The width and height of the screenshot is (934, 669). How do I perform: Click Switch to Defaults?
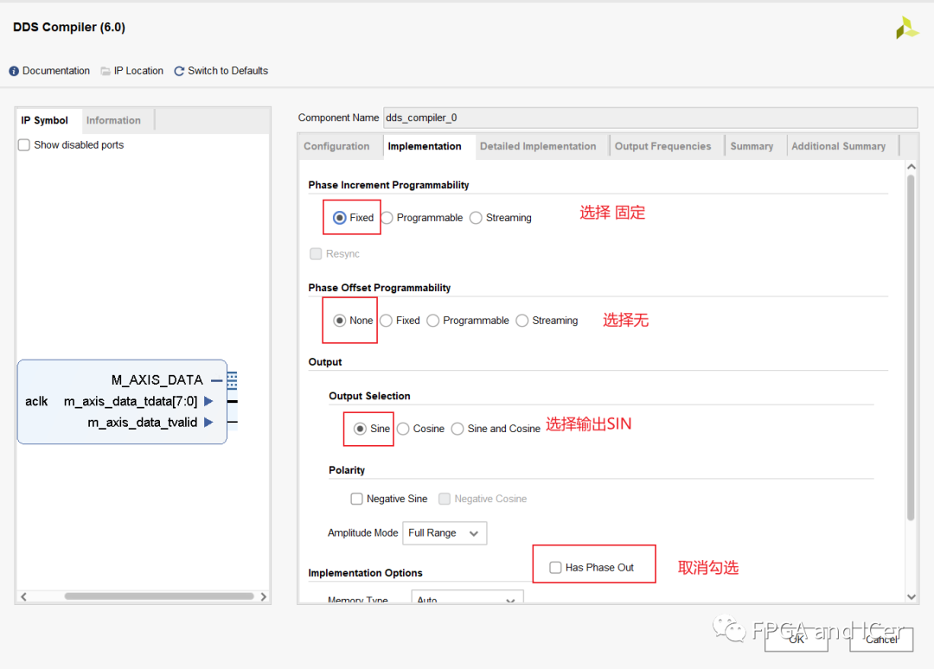(x=228, y=71)
